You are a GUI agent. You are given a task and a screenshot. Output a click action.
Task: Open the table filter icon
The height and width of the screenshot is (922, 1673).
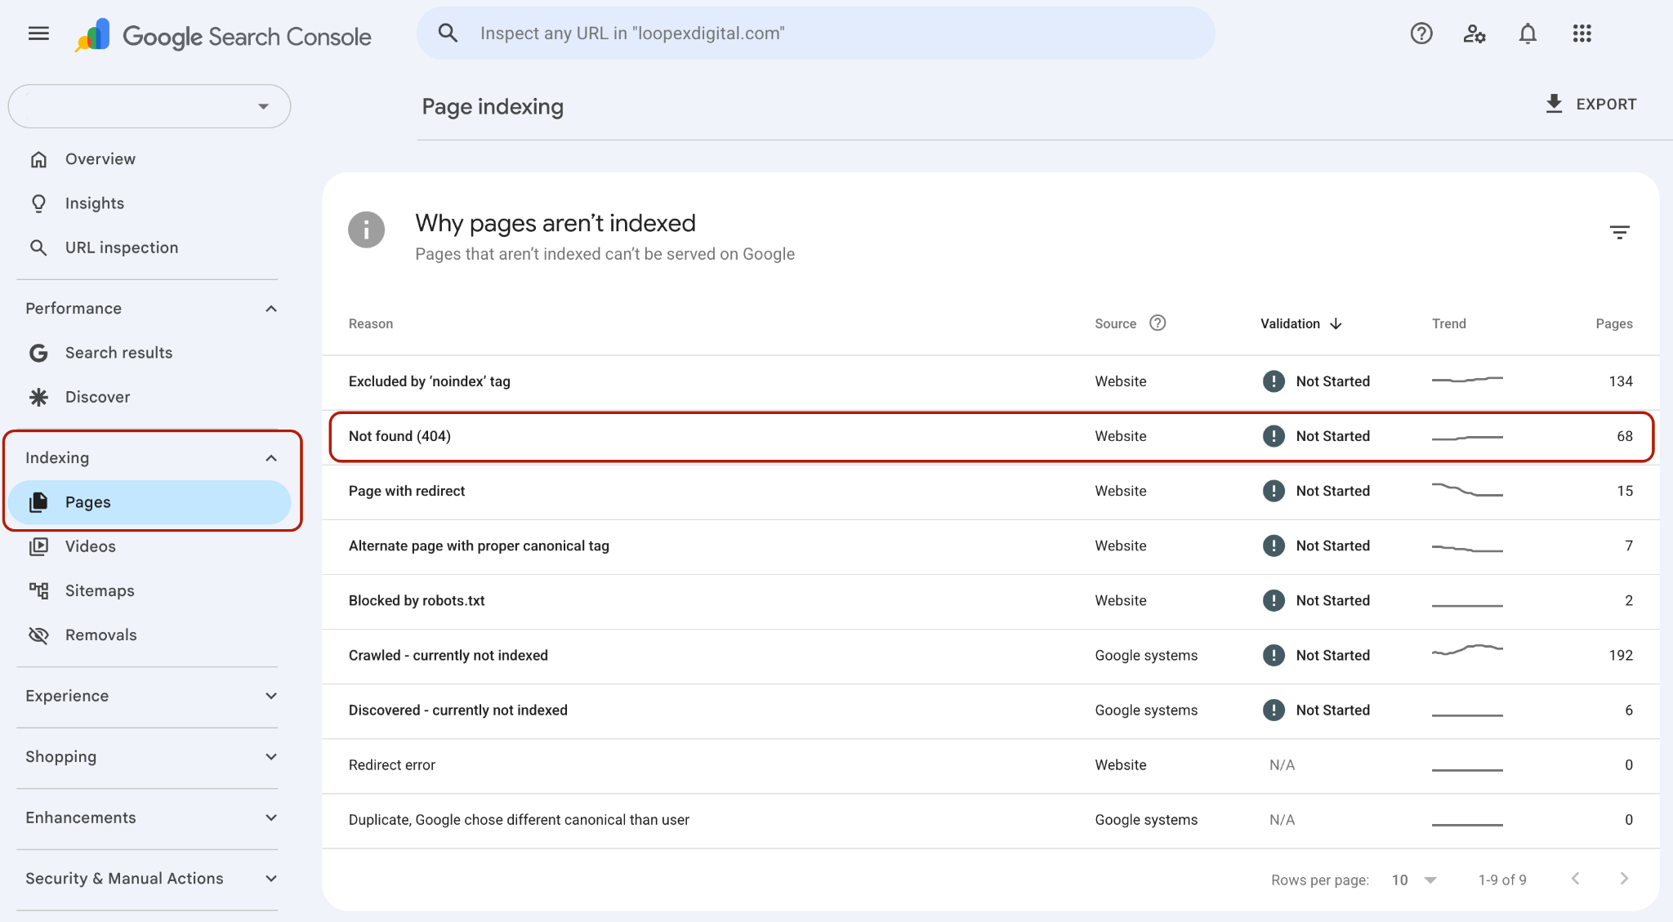pos(1619,233)
